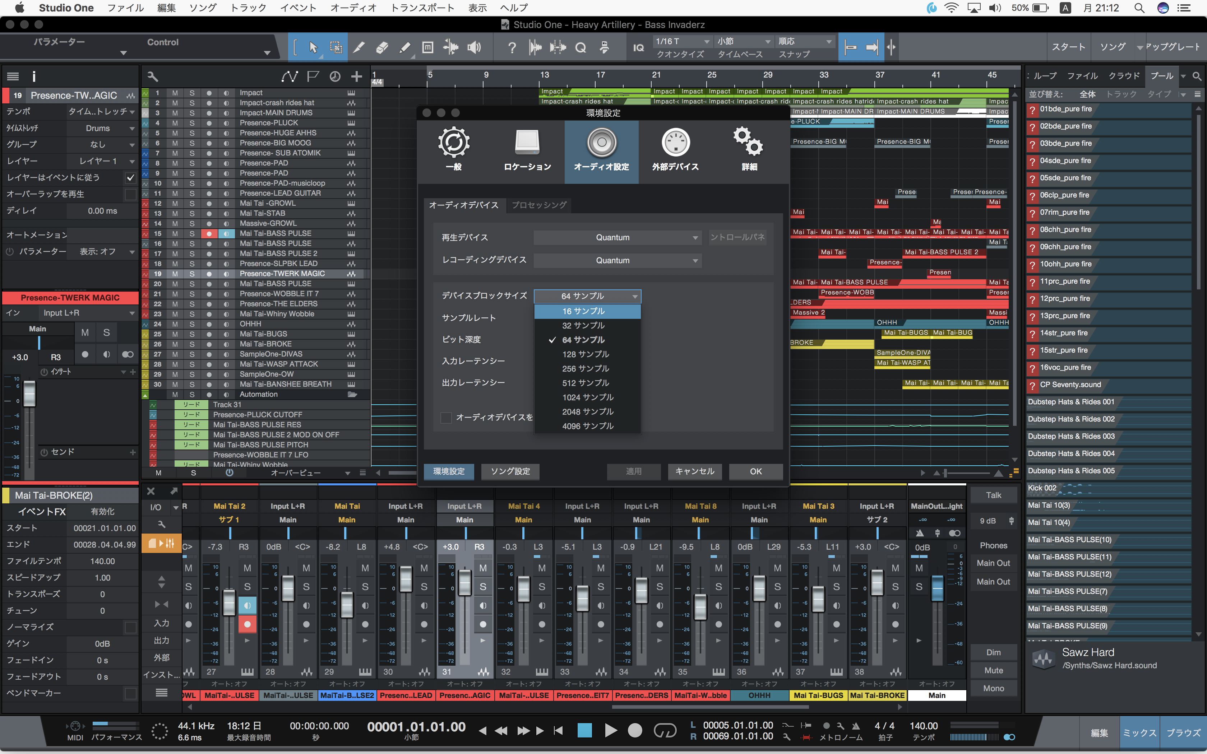This screenshot has height=754, width=1207.
Task: Switch to the プロセッシング tab
Action: (x=539, y=205)
